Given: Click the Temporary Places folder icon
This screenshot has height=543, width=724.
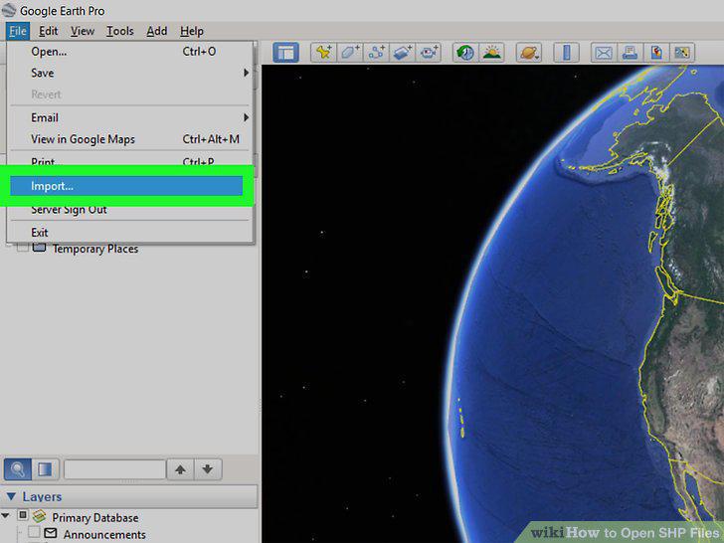Looking at the screenshot, I should pos(39,248).
